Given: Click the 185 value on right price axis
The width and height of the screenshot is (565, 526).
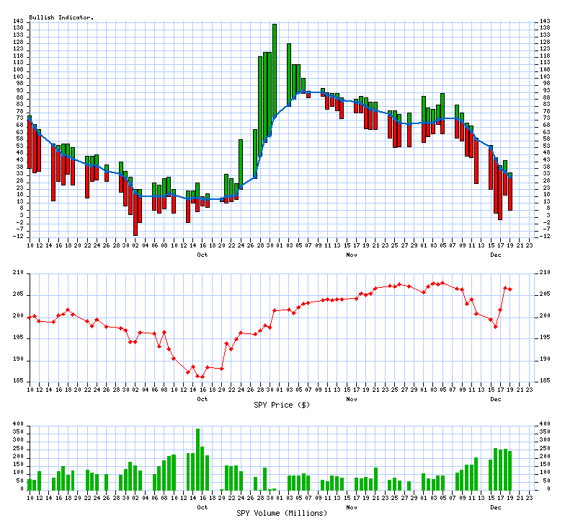Looking at the screenshot, I should (x=546, y=381).
